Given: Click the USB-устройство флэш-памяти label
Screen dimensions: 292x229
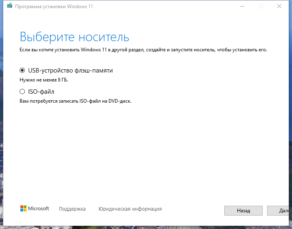Looking at the screenshot, I should pos(71,70).
